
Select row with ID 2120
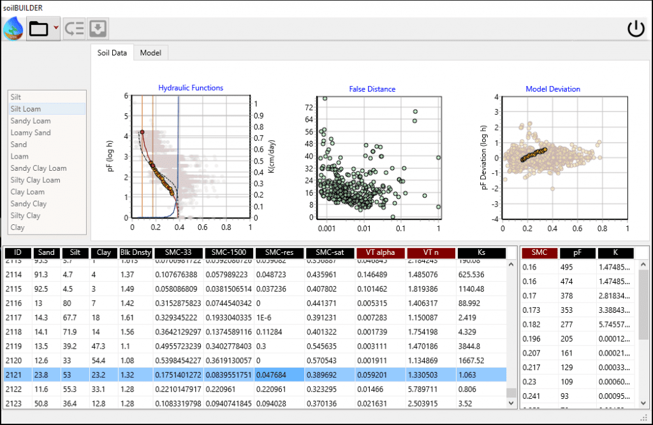click(255, 361)
